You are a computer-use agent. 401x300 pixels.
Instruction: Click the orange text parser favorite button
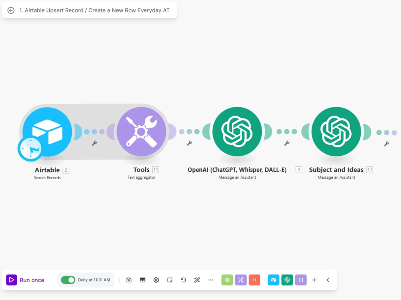(x=255, y=280)
